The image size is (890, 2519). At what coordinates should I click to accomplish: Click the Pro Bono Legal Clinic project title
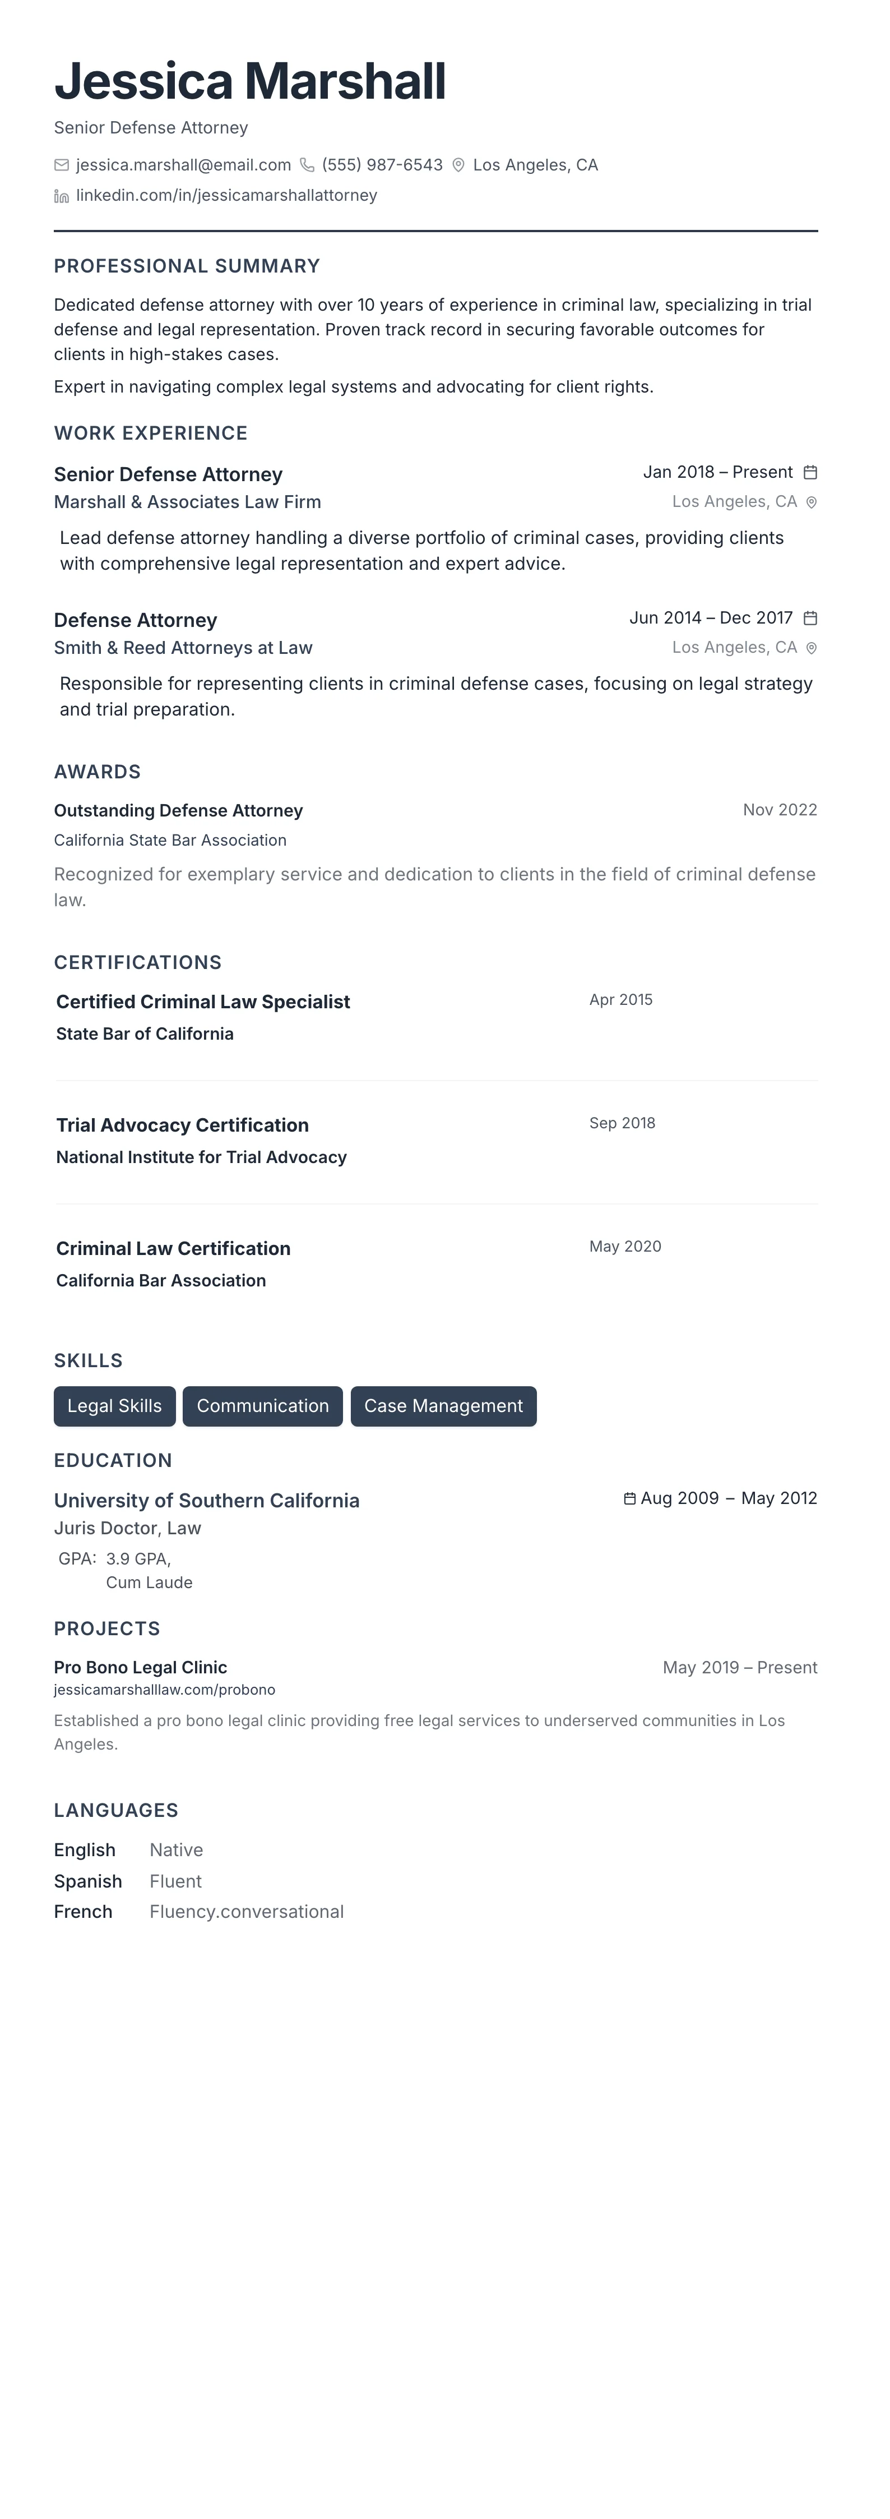pos(141,1667)
